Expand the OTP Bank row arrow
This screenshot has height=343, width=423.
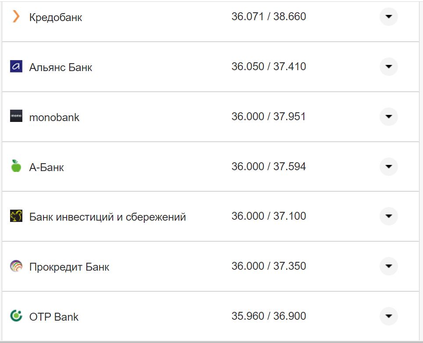pos(388,316)
